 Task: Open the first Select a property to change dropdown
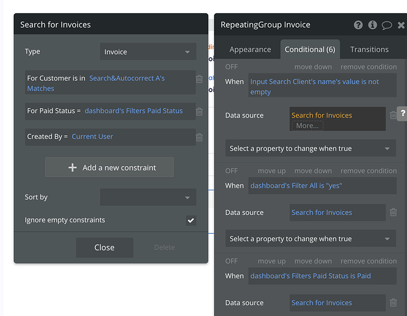point(310,149)
